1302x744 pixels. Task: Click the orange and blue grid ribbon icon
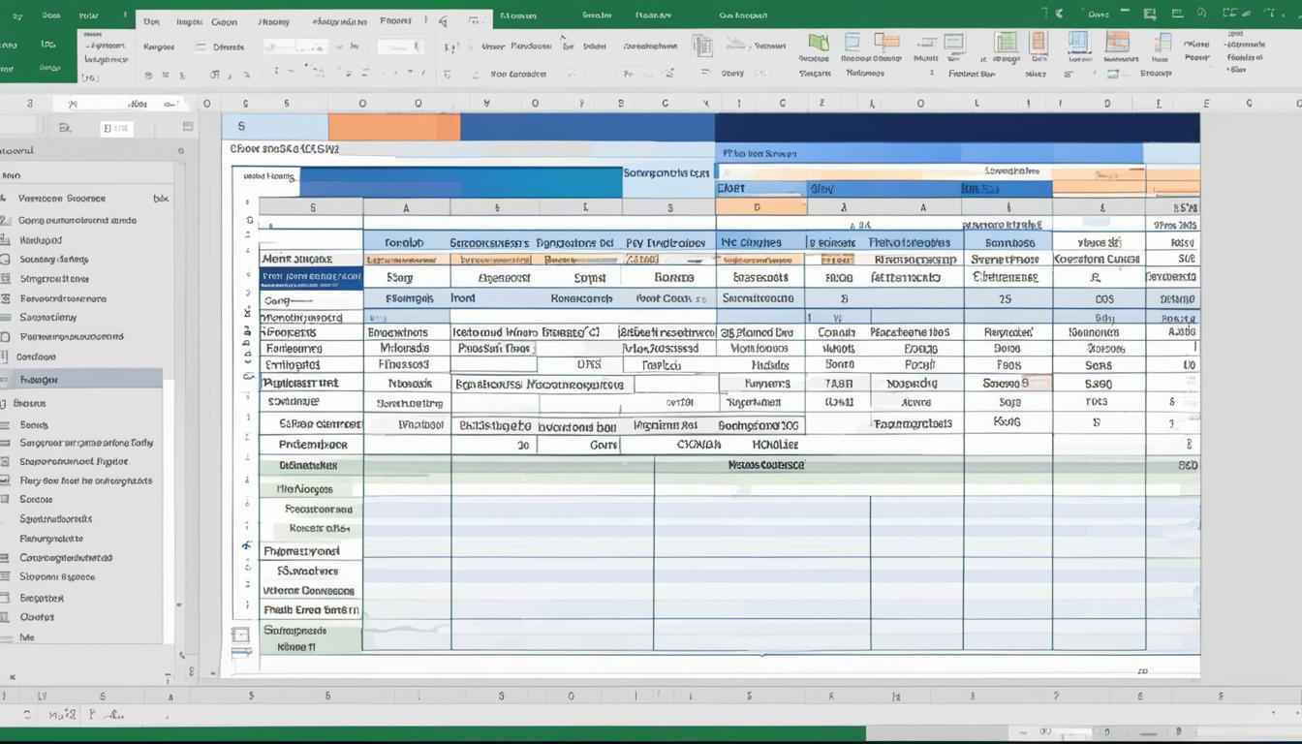pos(1117,42)
